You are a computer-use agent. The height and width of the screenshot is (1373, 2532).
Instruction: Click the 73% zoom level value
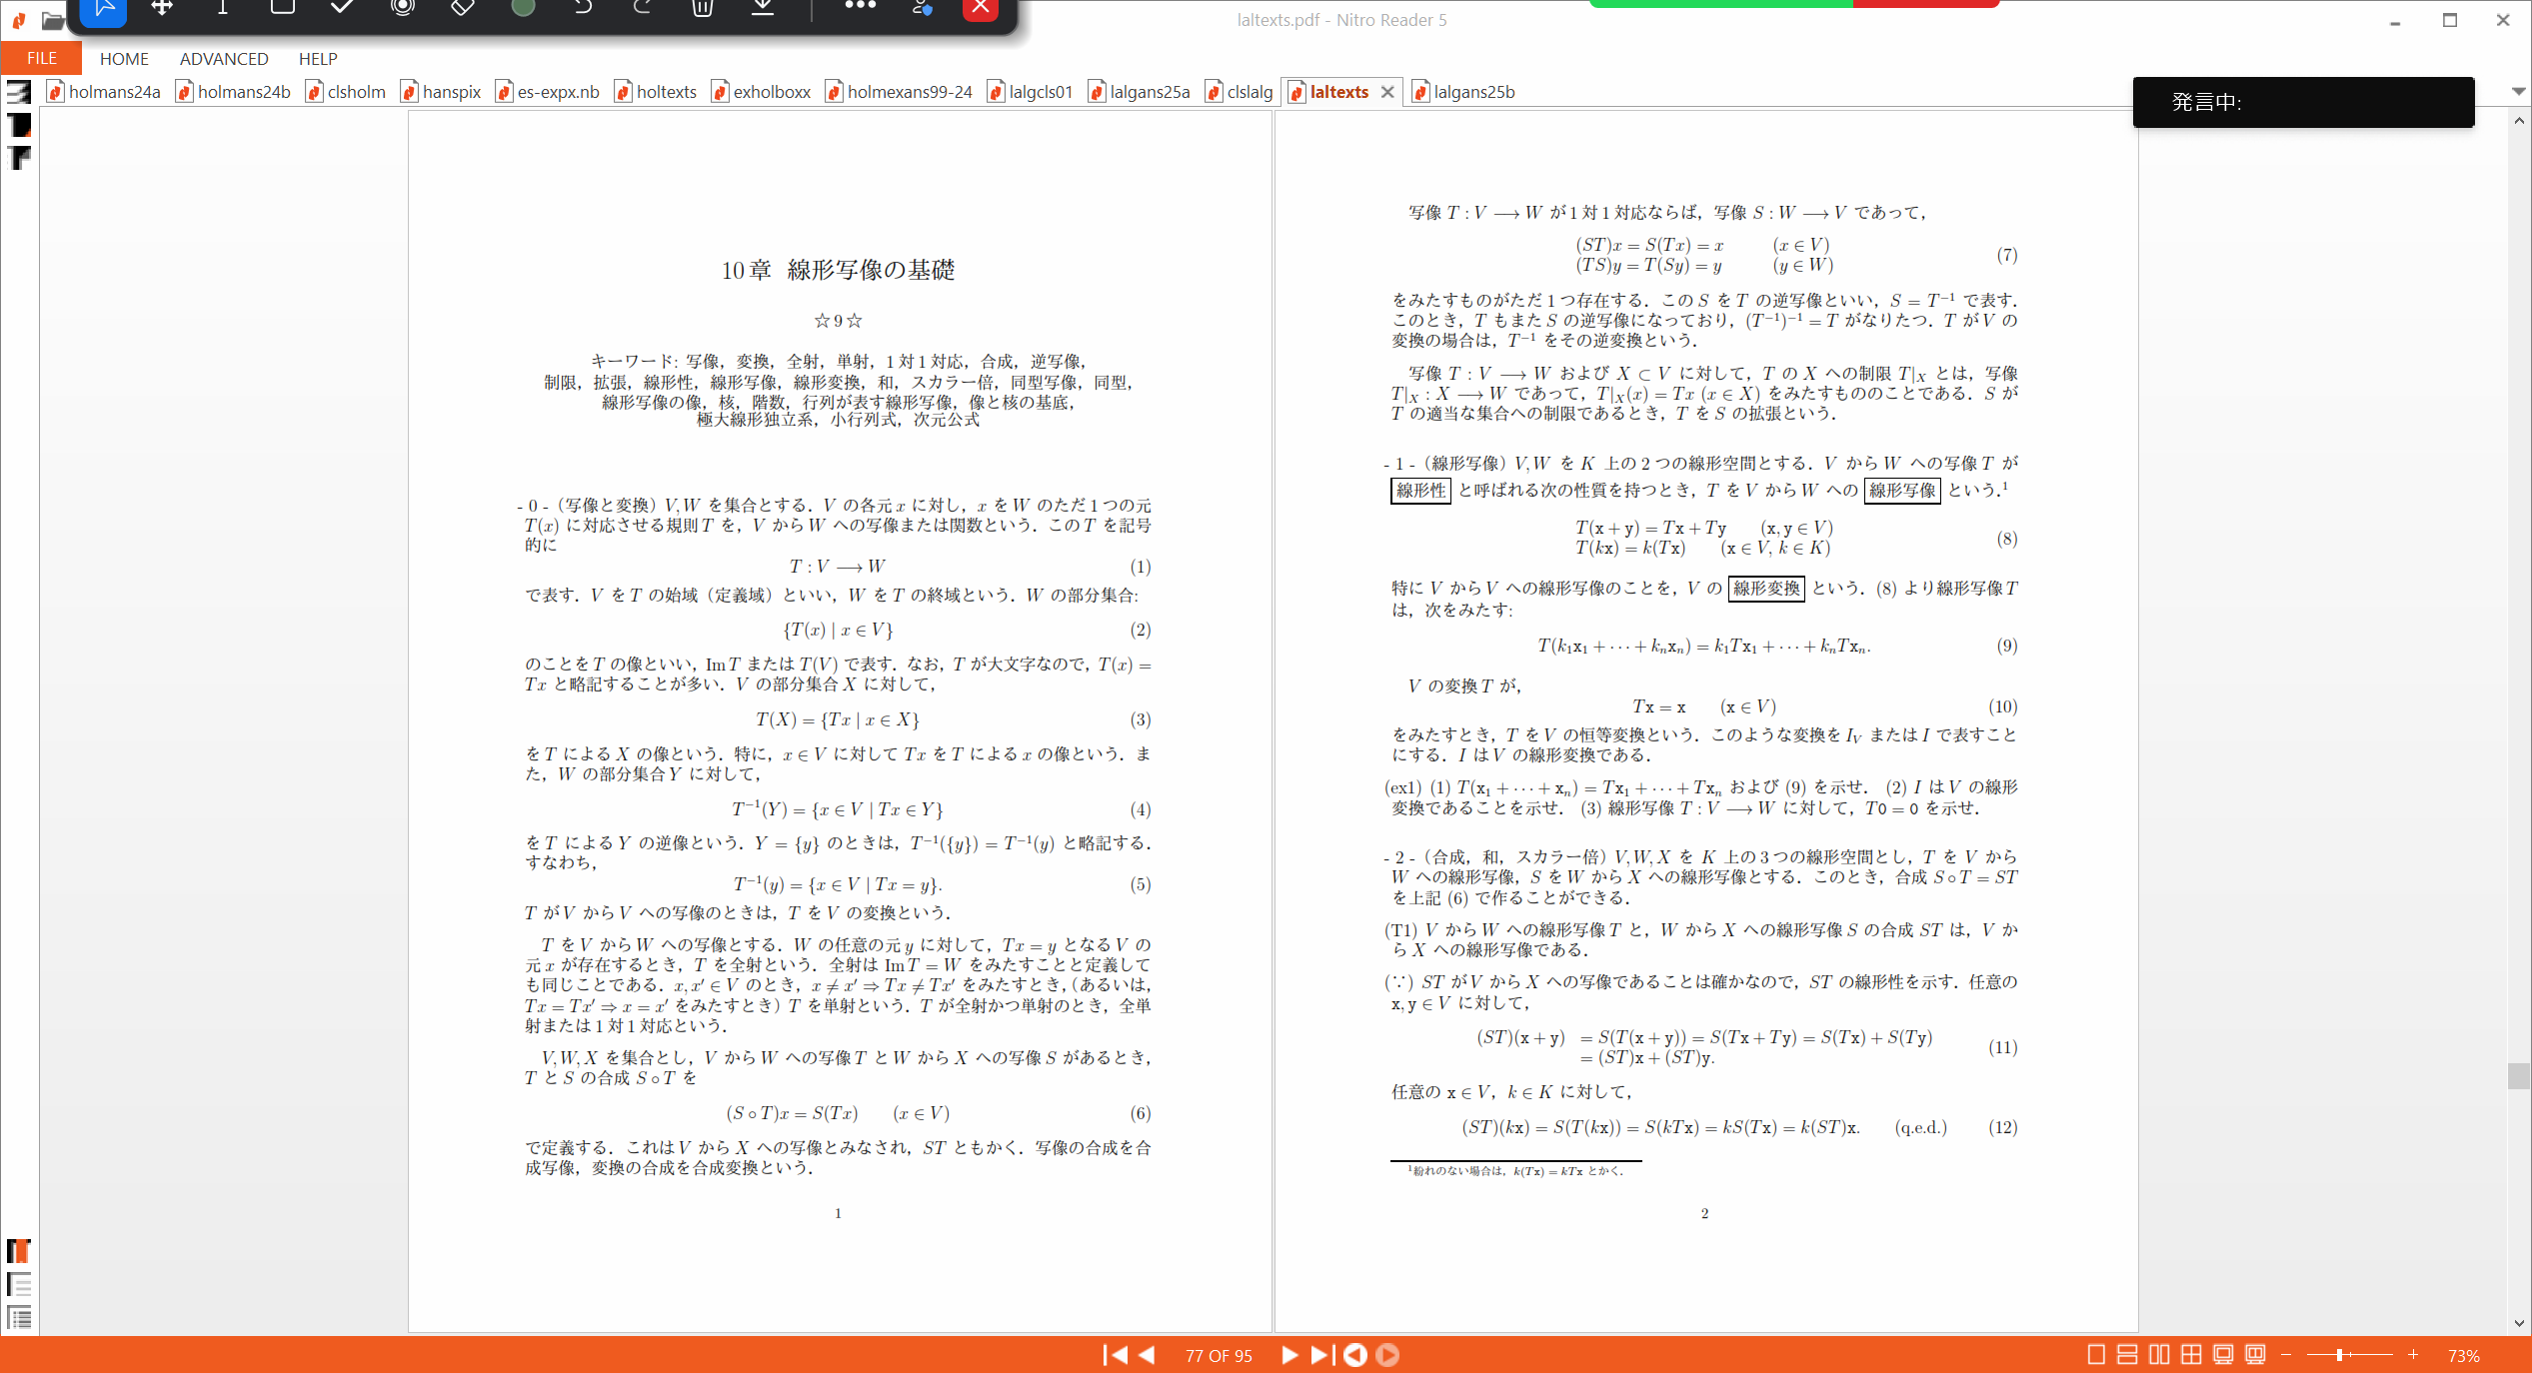pyautogui.click(x=2463, y=1356)
